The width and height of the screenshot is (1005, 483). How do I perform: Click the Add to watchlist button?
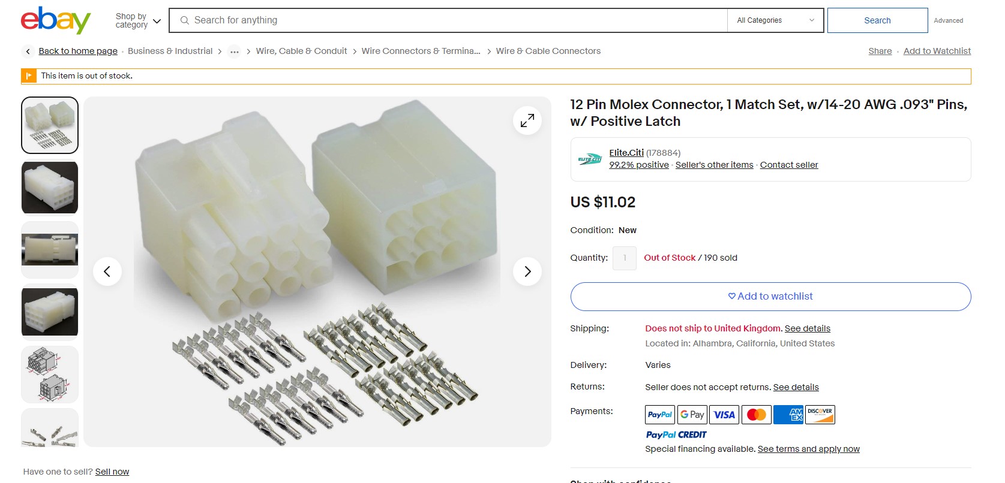coord(770,297)
